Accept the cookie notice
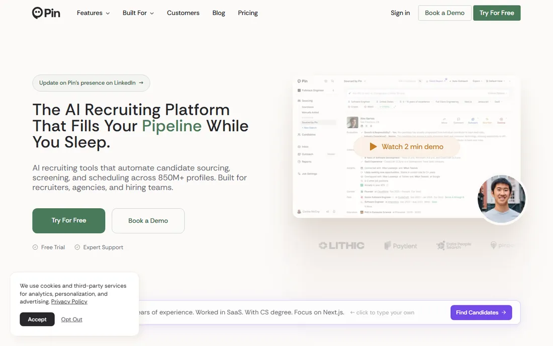The width and height of the screenshot is (553, 346). 37,319
